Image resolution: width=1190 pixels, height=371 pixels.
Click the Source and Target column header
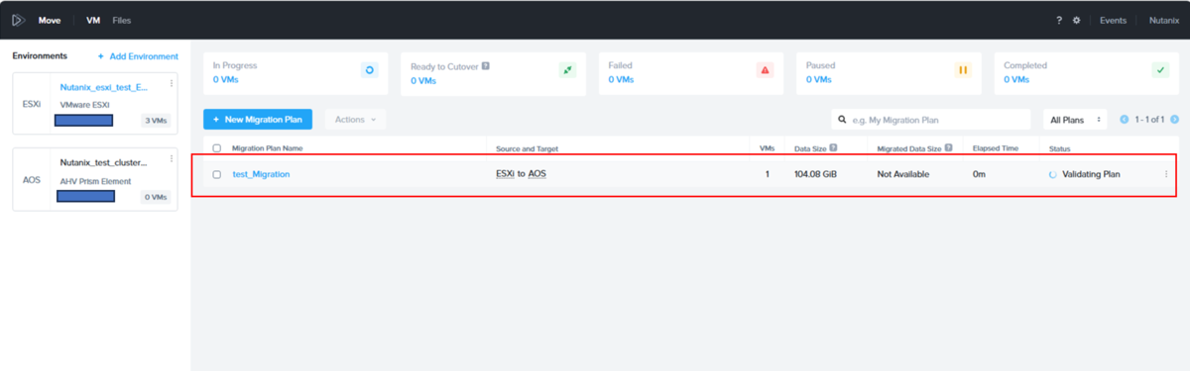528,148
